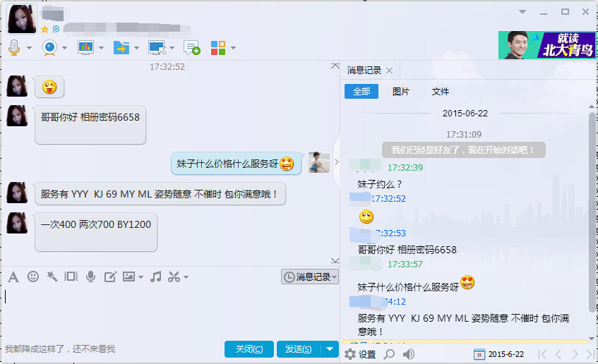Click the send picture icon
Screen dimensions: 598x364
[x=128, y=277]
